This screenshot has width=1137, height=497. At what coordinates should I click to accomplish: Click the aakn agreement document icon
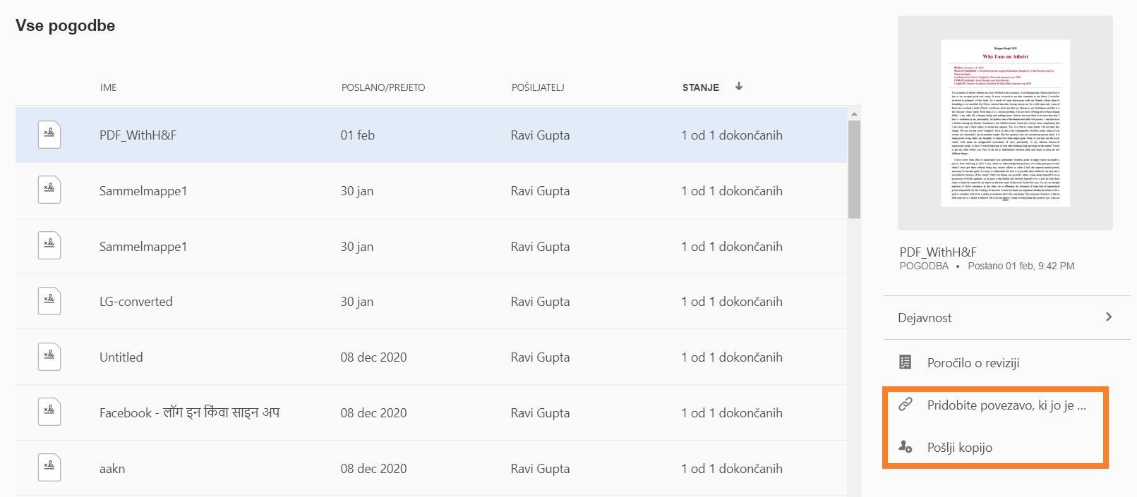coord(49,467)
